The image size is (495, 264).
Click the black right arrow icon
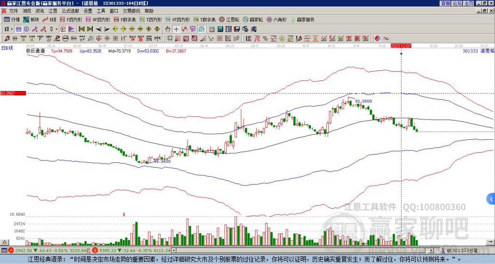pyautogui.click(x=107, y=29)
